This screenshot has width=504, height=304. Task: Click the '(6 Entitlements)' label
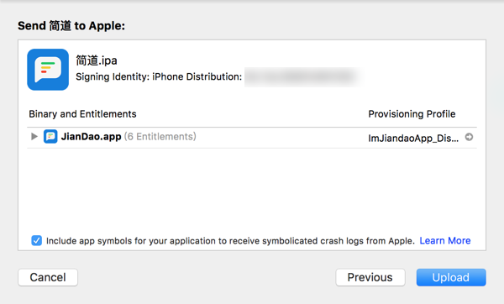(160, 137)
